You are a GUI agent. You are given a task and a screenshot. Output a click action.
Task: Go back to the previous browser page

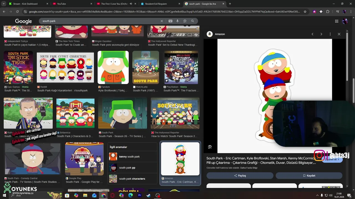pyautogui.click(x=4, y=12)
